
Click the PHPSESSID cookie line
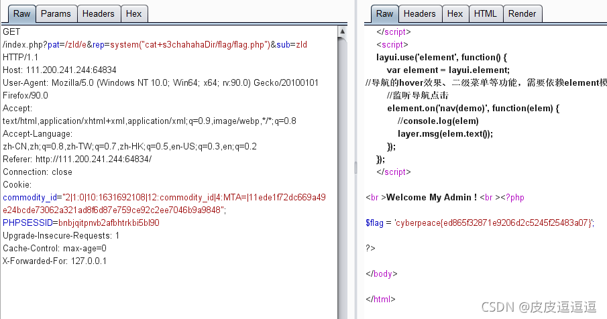(81, 222)
